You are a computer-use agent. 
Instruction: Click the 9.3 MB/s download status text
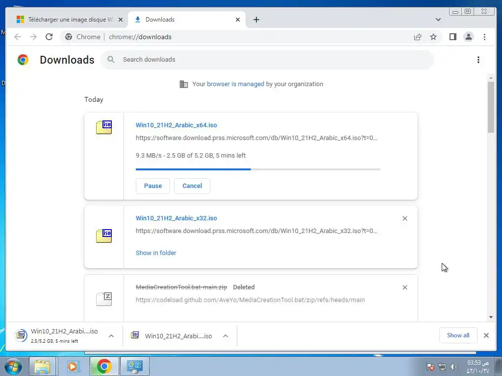[x=191, y=155]
